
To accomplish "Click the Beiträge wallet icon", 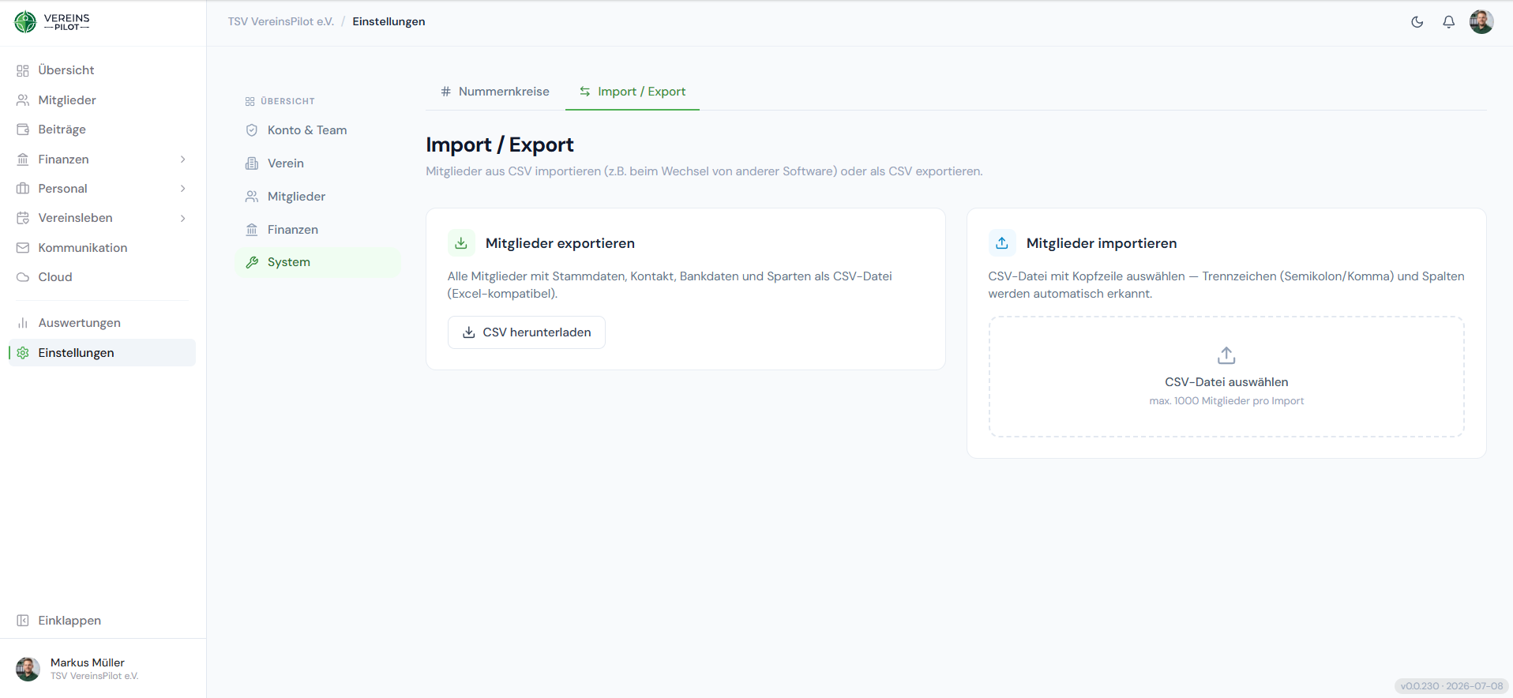I will (x=23, y=129).
